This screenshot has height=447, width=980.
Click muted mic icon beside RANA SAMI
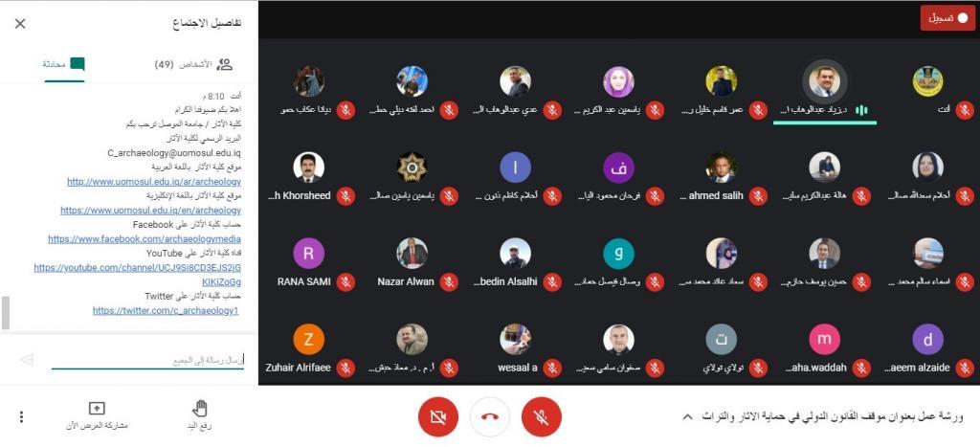click(x=345, y=282)
